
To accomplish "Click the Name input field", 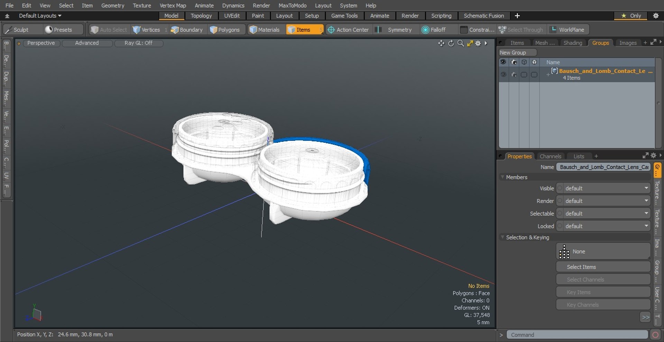I will [603, 167].
